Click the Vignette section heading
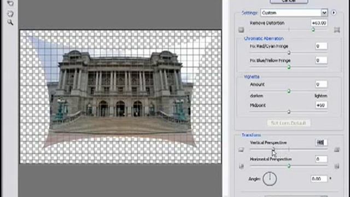350x197 pixels. 252,77
